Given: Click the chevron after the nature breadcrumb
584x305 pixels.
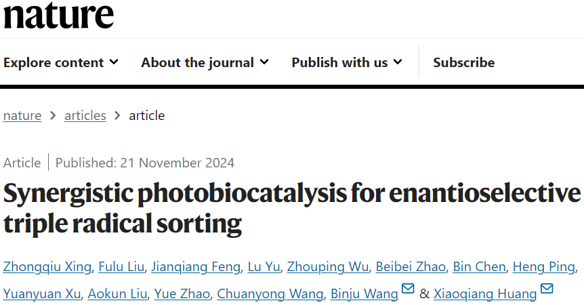Looking at the screenshot, I should [x=53, y=116].
